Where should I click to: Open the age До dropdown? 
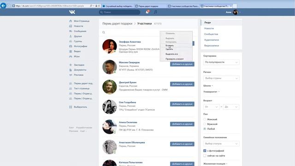pyautogui.click(x=231, y=107)
